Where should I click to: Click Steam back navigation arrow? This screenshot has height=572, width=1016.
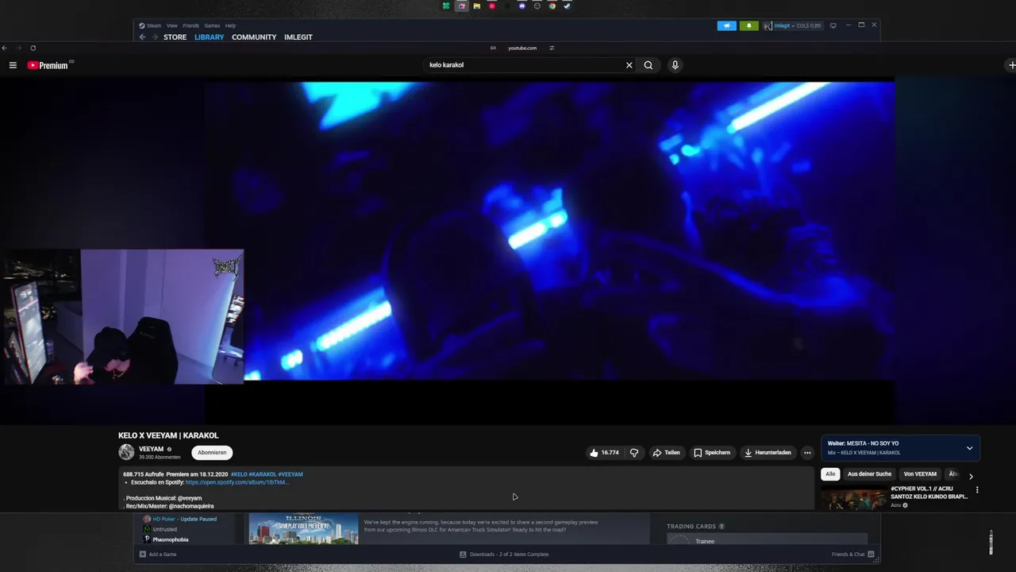[x=142, y=37]
